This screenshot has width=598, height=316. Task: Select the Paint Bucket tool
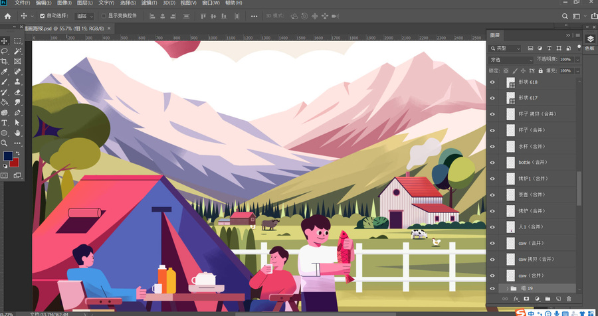pos(5,102)
